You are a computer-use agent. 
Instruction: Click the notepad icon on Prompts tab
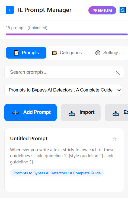pos(17,53)
